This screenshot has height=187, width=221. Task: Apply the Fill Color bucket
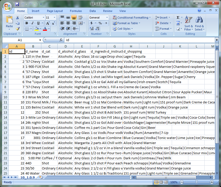37,29
